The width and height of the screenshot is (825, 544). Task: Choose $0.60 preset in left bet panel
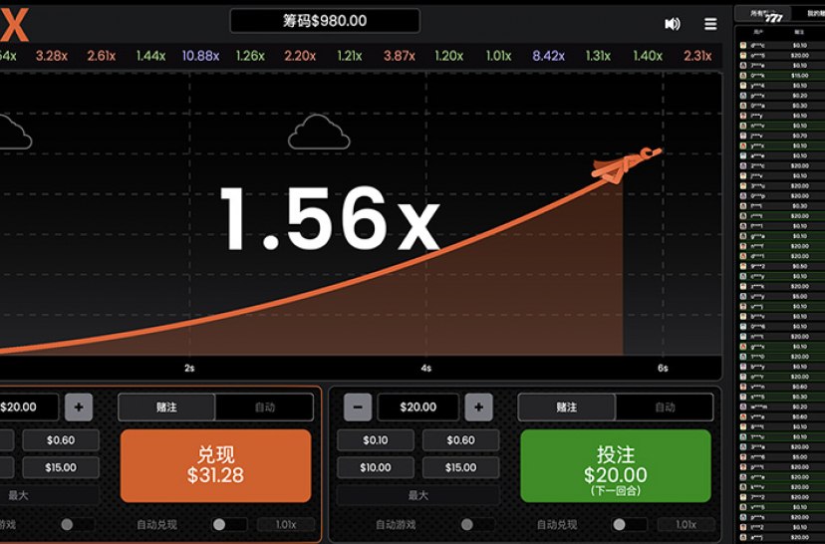pos(61,440)
